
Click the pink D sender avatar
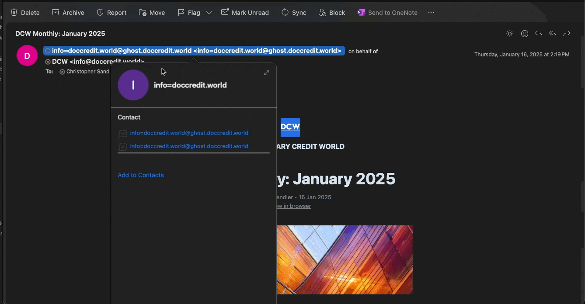click(x=27, y=56)
